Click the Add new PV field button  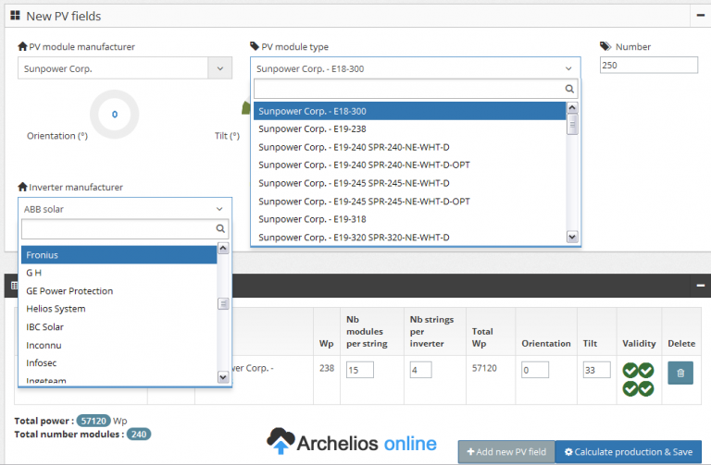(506, 452)
